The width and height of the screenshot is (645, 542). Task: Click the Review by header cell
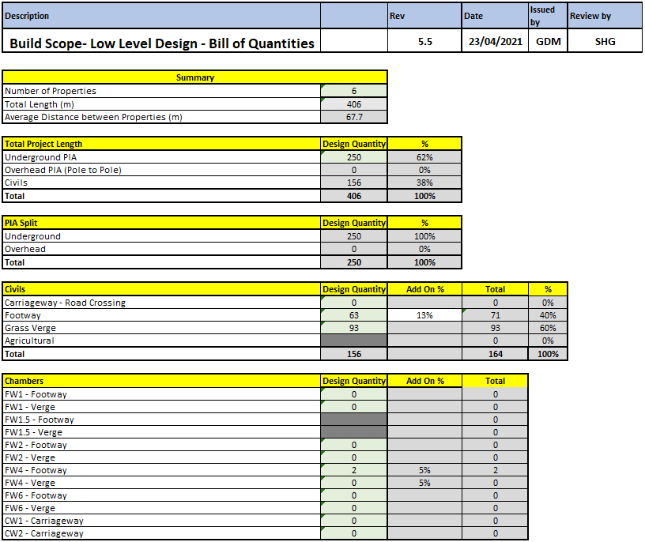605,16
